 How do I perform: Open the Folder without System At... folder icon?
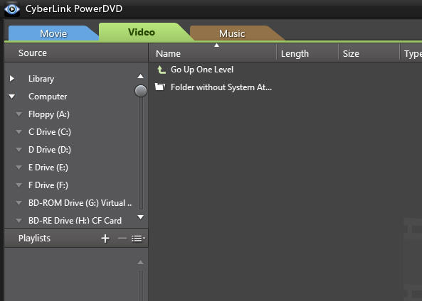tap(160, 87)
